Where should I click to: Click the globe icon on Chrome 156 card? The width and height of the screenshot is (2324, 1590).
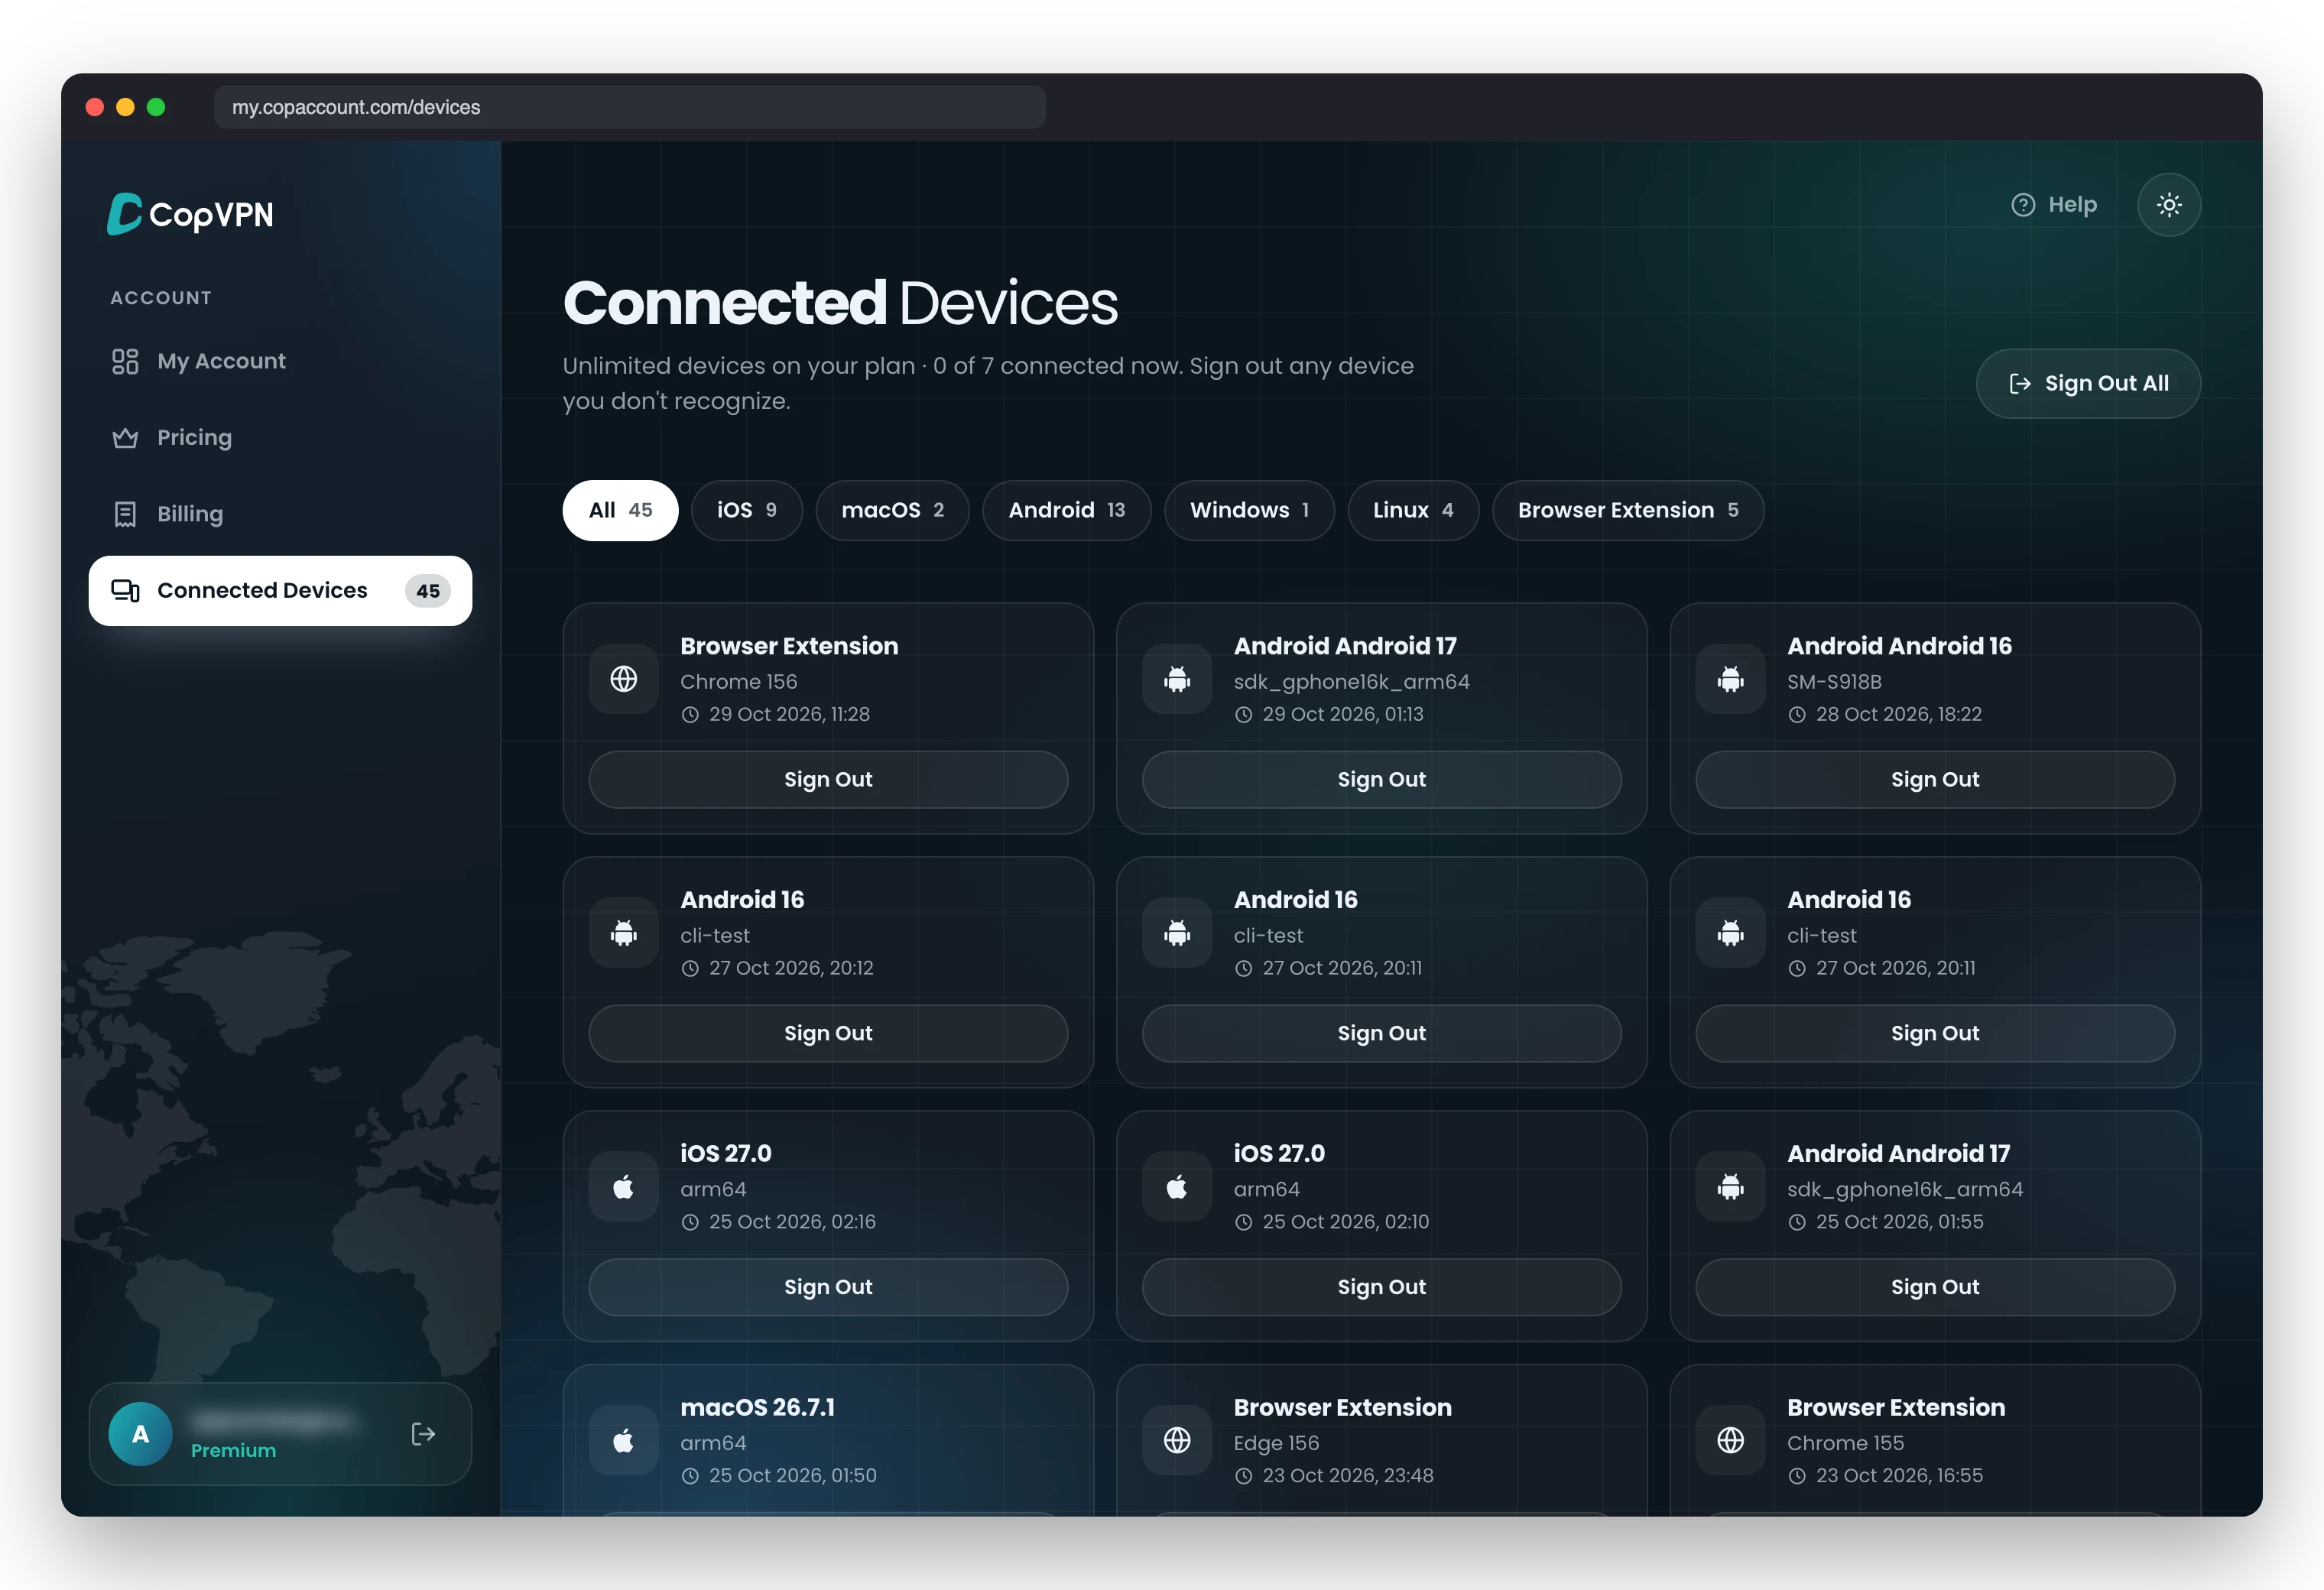click(x=624, y=679)
